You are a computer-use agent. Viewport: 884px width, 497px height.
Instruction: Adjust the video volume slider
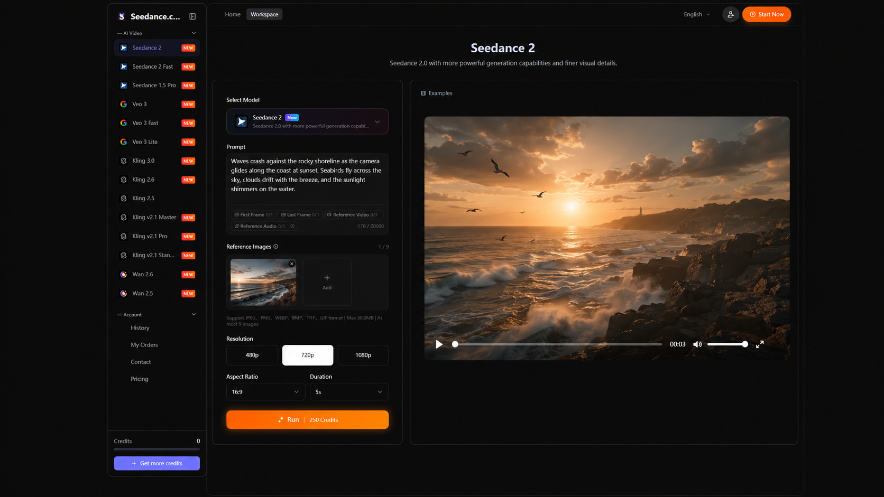pyautogui.click(x=728, y=344)
